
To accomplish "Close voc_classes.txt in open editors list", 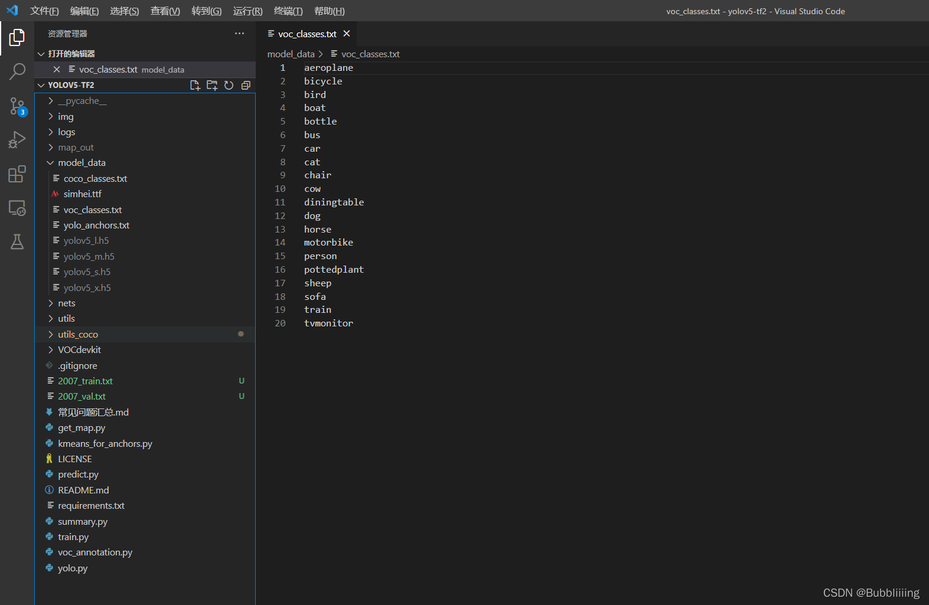I will click(x=57, y=70).
